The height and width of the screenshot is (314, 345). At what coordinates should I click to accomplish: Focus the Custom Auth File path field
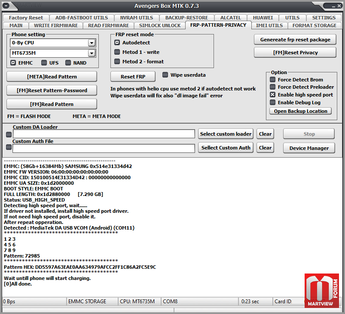pyautogui.click(x=104, y=148)
